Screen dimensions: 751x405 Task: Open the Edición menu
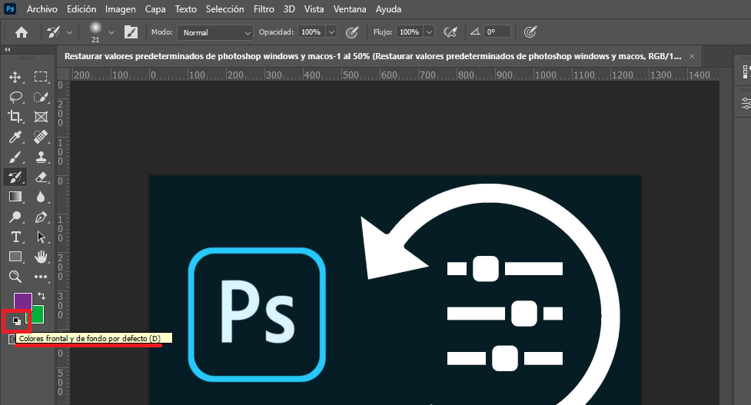[81, 9]
